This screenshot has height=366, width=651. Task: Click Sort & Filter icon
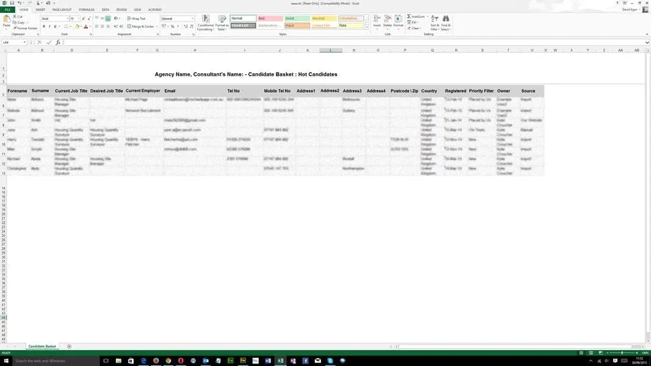click(x=434, y=20)
